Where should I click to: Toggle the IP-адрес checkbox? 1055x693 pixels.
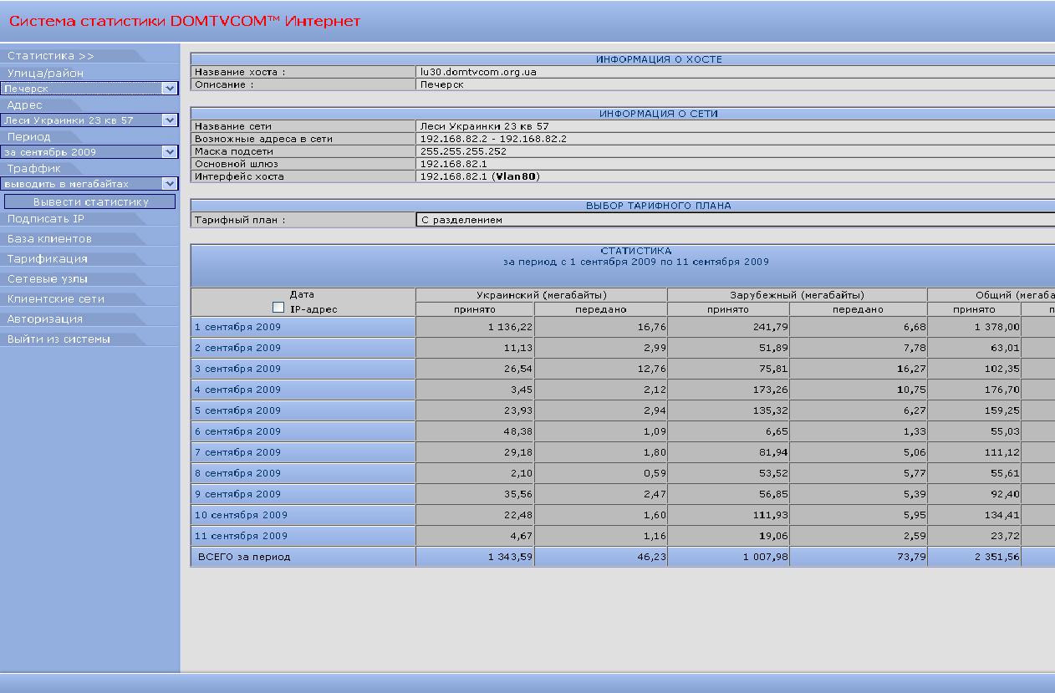[279, 308]
